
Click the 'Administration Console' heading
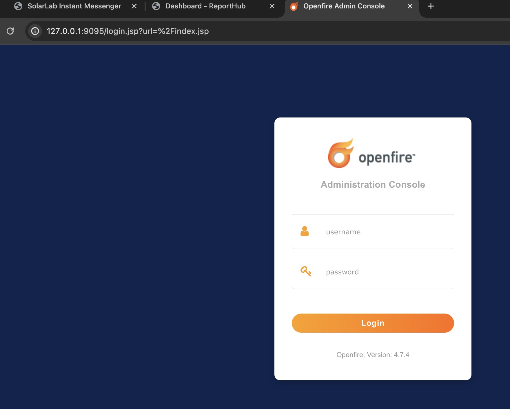tap(373, 184)
